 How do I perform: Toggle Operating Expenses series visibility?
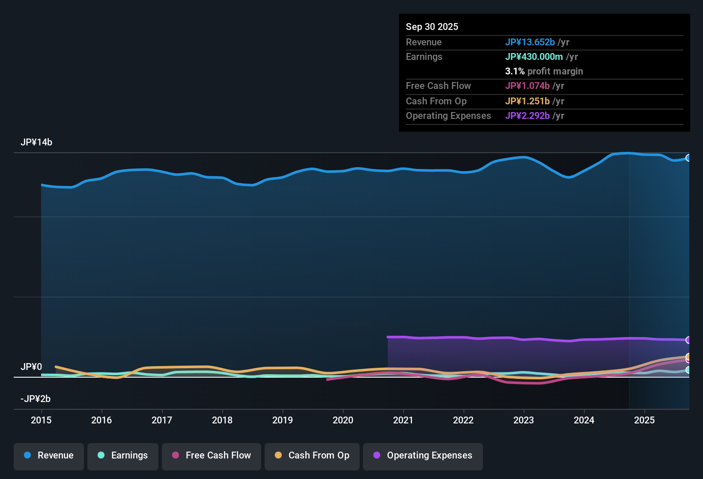pos(423,456)
